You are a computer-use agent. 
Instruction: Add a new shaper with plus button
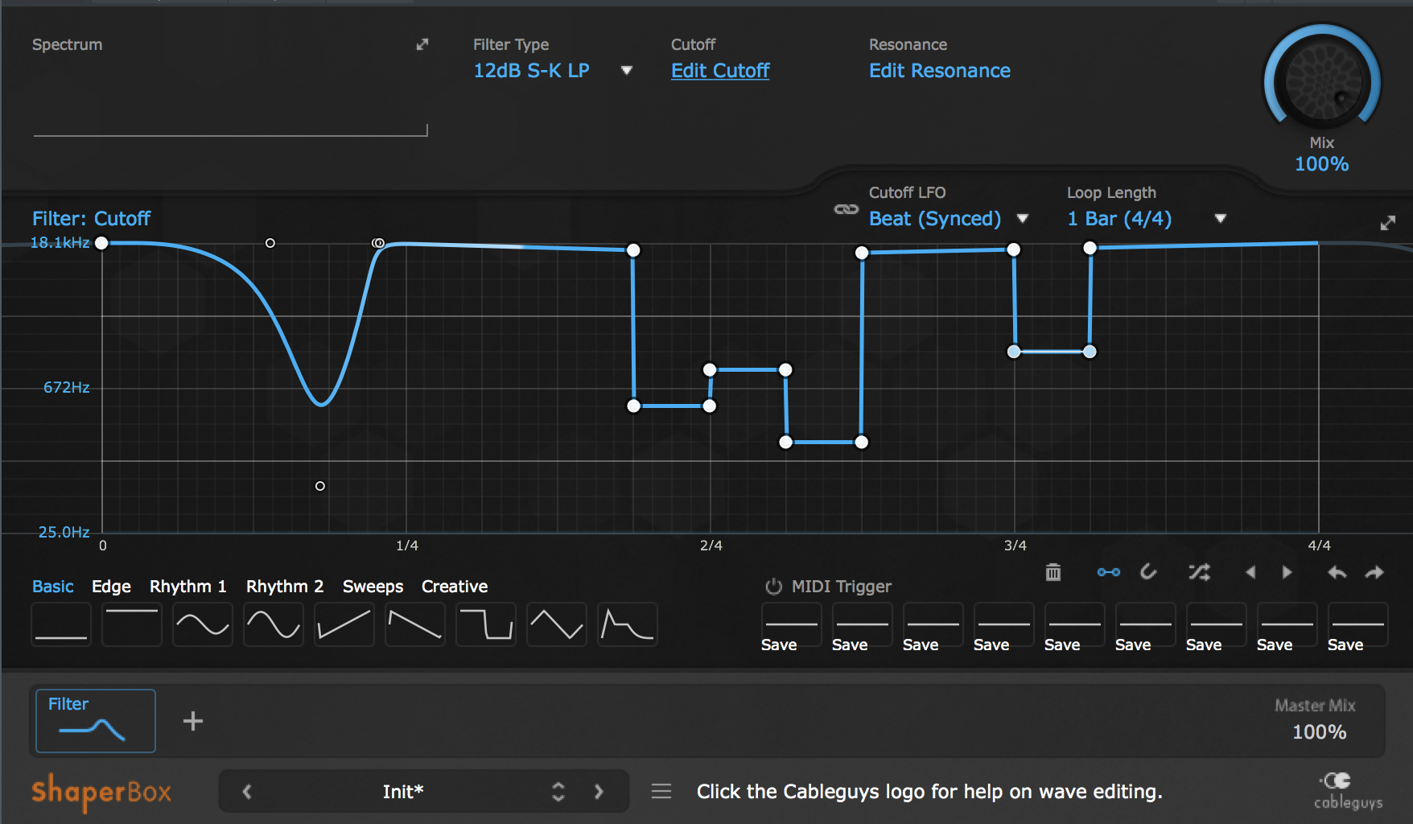(x=193, y=721)
